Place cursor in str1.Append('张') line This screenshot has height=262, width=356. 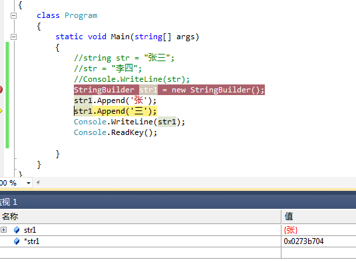(x=115, y=100)
